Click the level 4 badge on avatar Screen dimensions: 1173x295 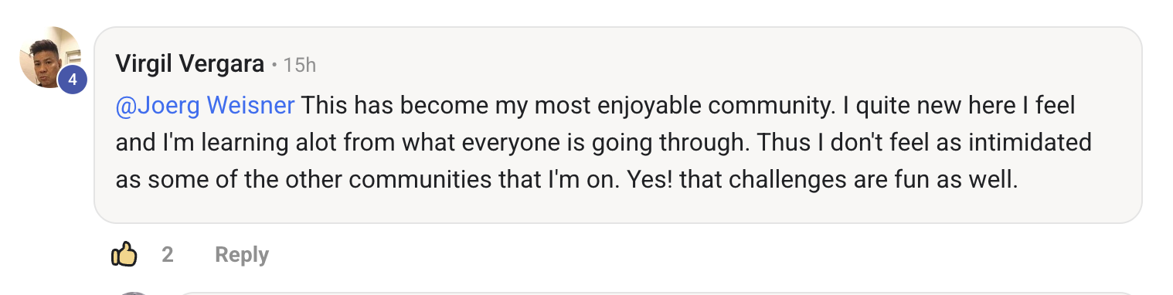[73, 80]
